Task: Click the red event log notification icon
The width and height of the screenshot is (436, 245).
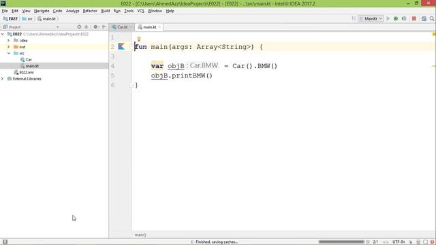Action: click(x=432, y=242)
